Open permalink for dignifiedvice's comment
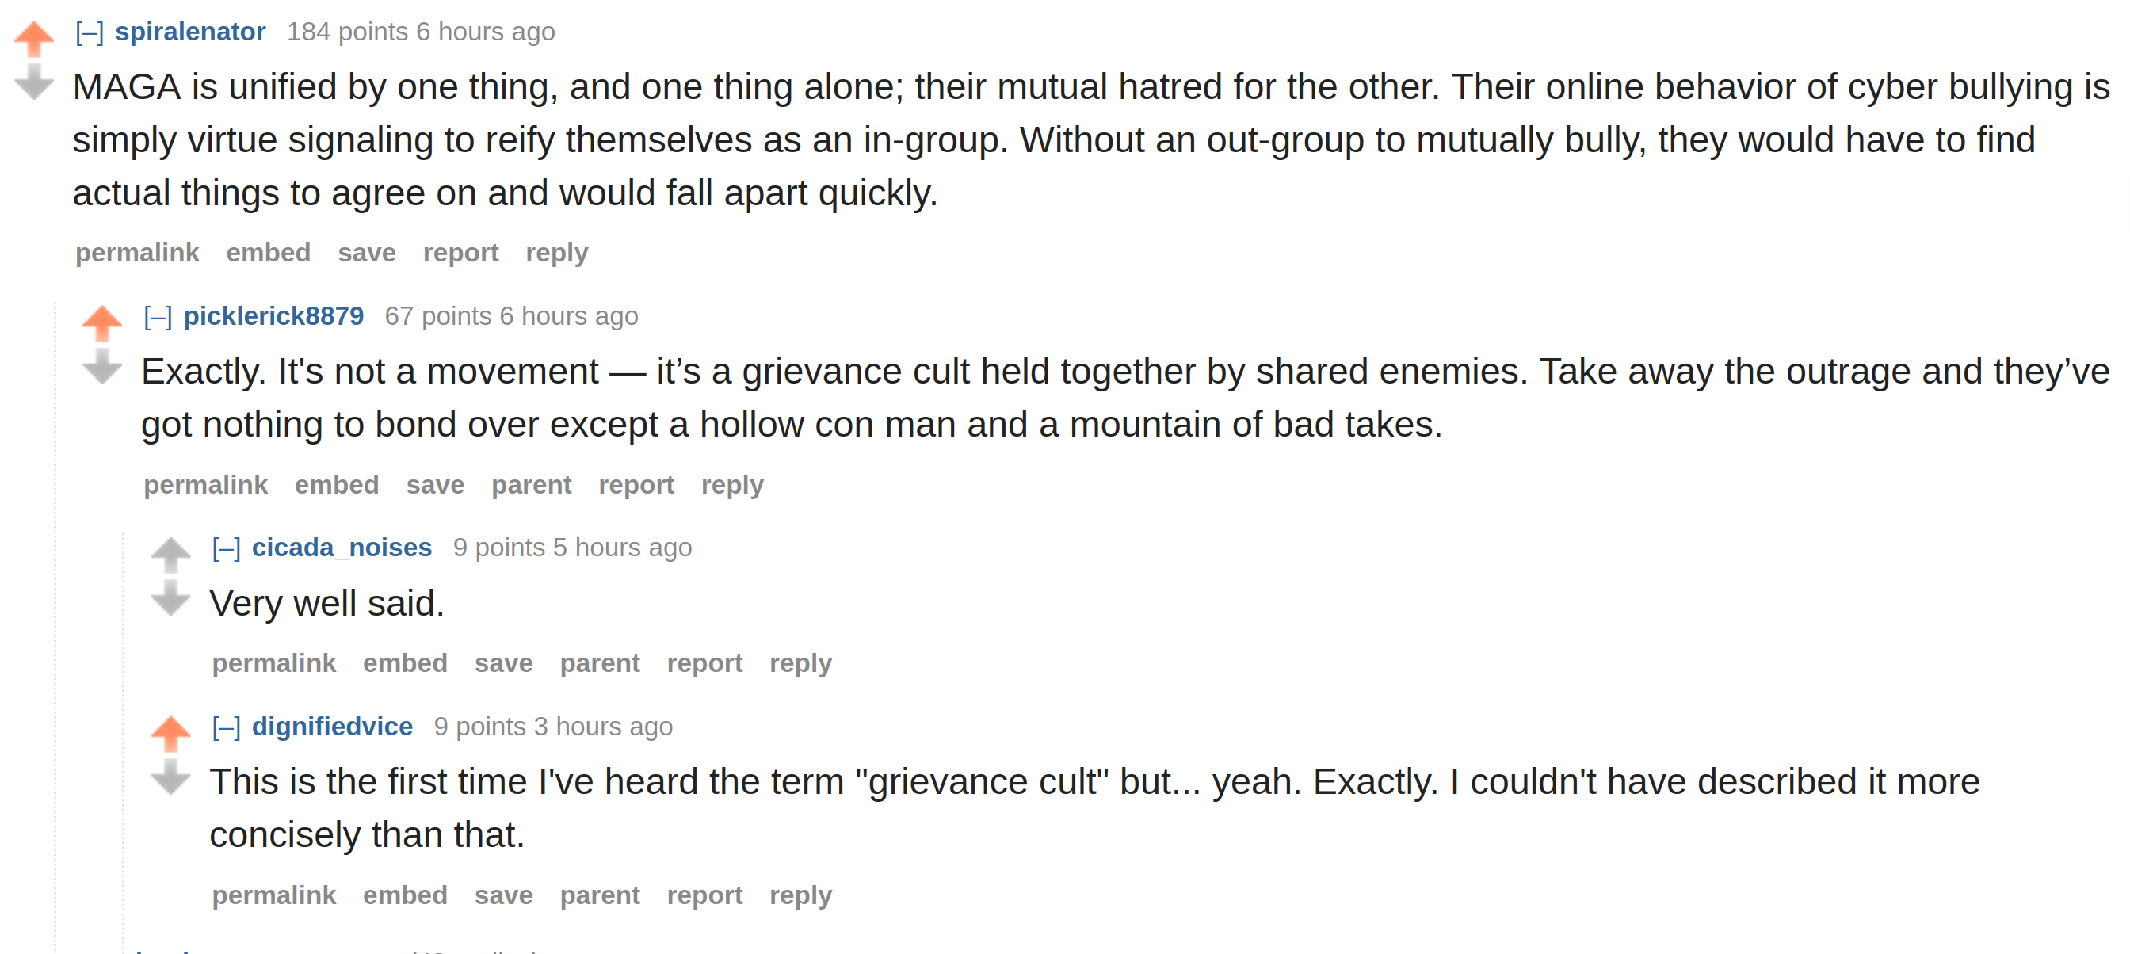This screenshot has width=2130, height=954. pos(273,895)
